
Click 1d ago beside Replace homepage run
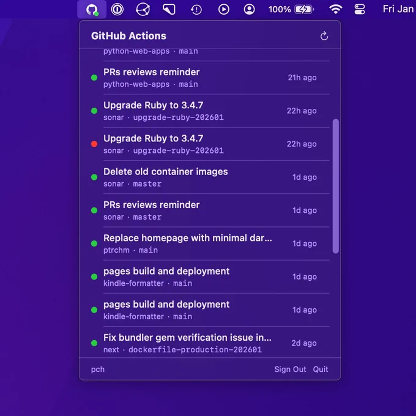coord(305,243)
